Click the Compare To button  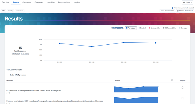tap(20, 11)
